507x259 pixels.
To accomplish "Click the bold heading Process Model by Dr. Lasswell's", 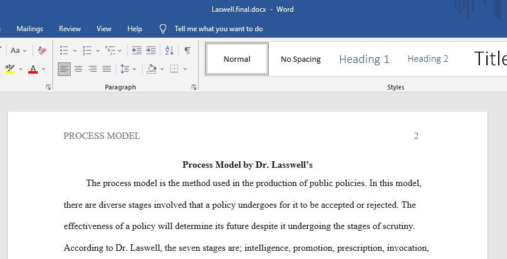I will (248, 165).
